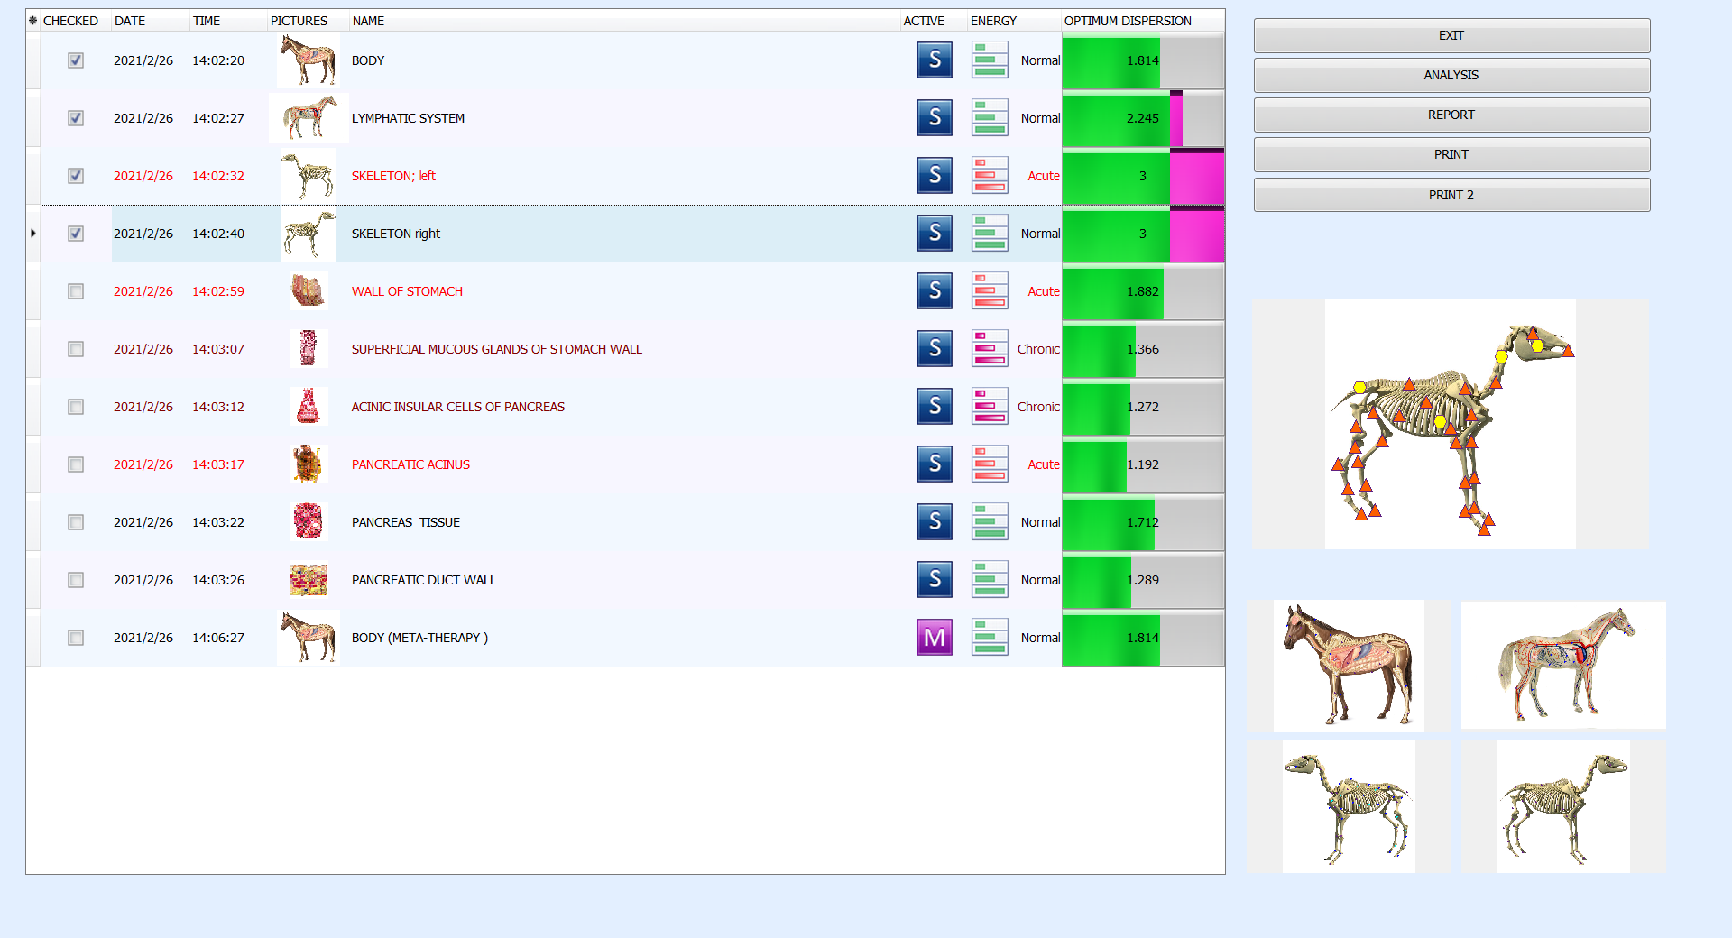Sort by the NAME column header
This screenshot has width=1732, height=938.
click(624, 21)
